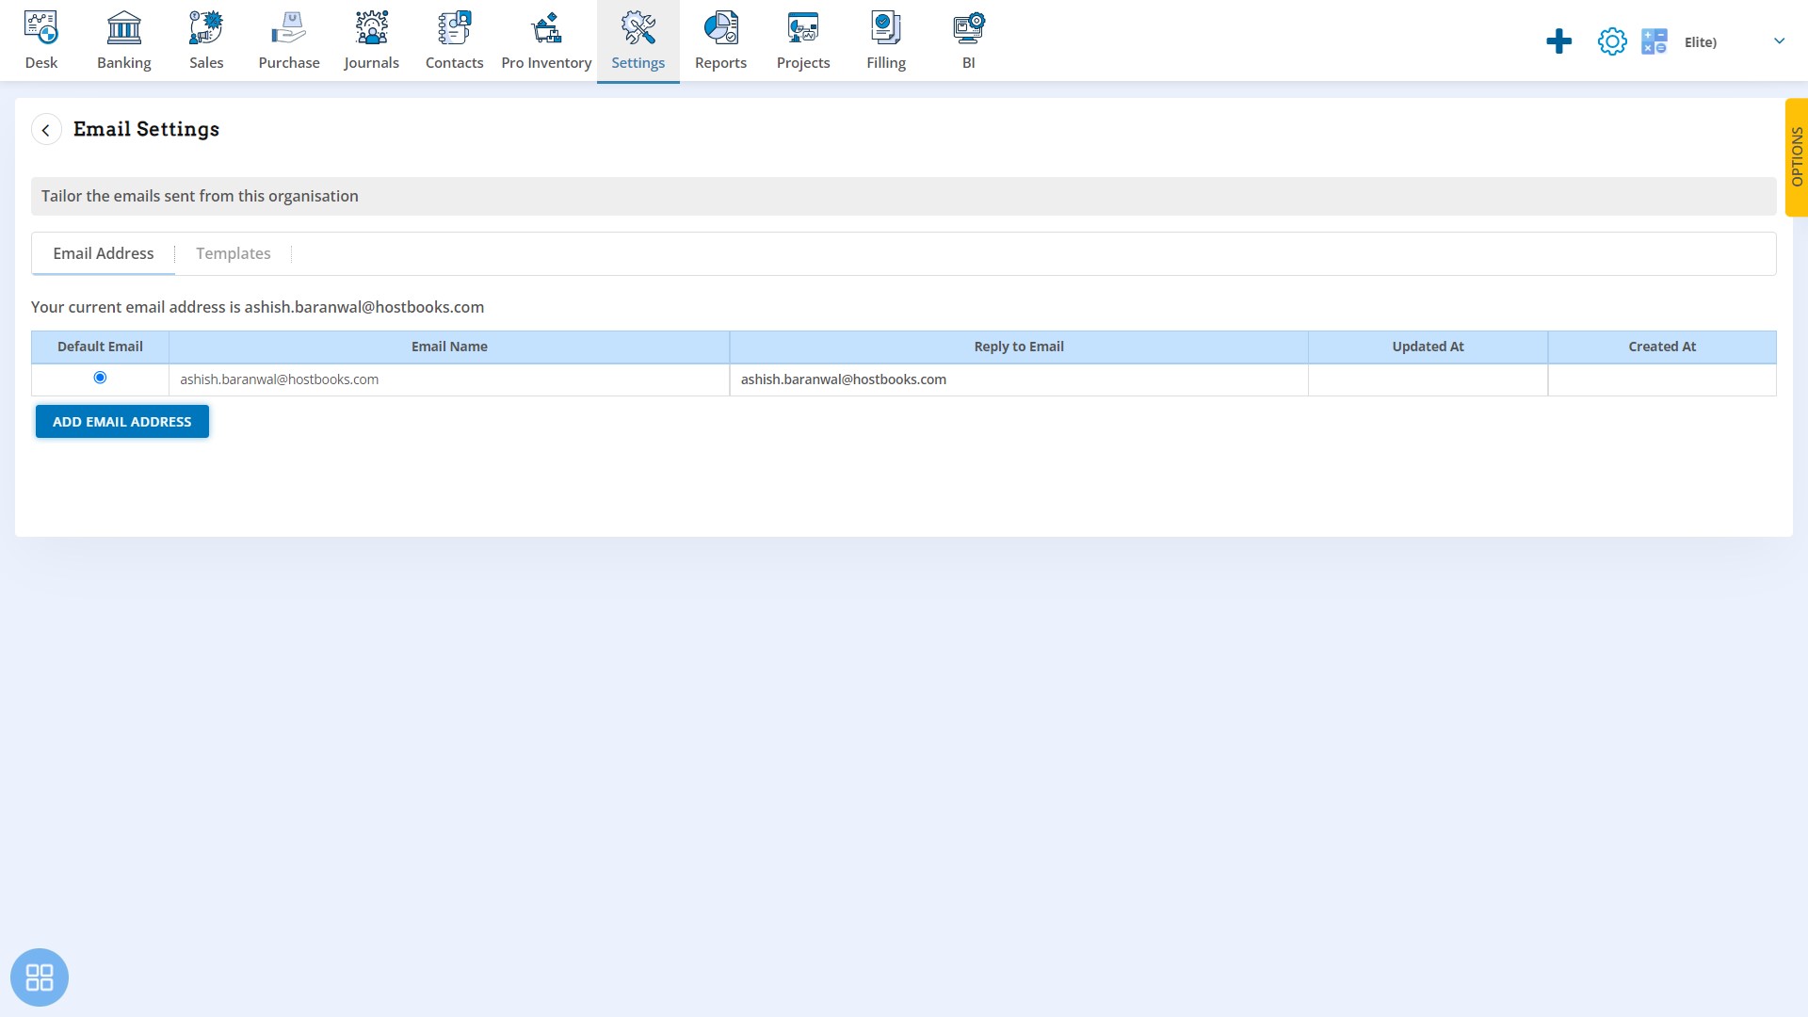Open the Reports module

(x=720, y=40)
